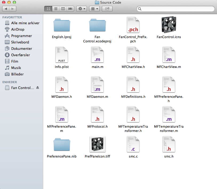Click the PrefPanelIcon.tiff name label
The image size is (217, 189).
pos(97,156)
